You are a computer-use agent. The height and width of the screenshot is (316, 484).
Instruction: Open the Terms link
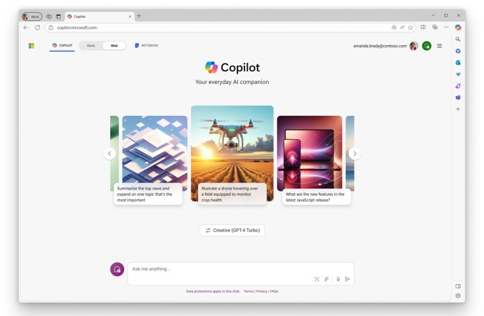(248, 291)
